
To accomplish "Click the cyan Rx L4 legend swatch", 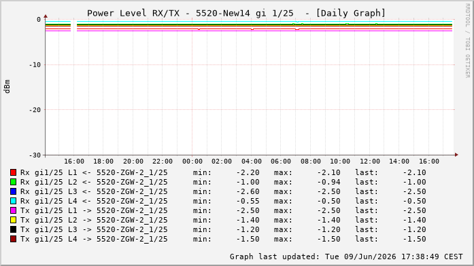I will click(13, 201).
